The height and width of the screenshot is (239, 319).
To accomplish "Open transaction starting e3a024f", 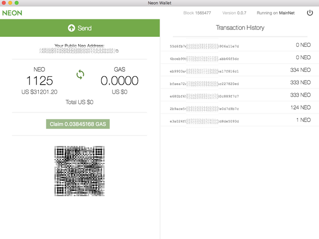I will [x=204, y=121].
